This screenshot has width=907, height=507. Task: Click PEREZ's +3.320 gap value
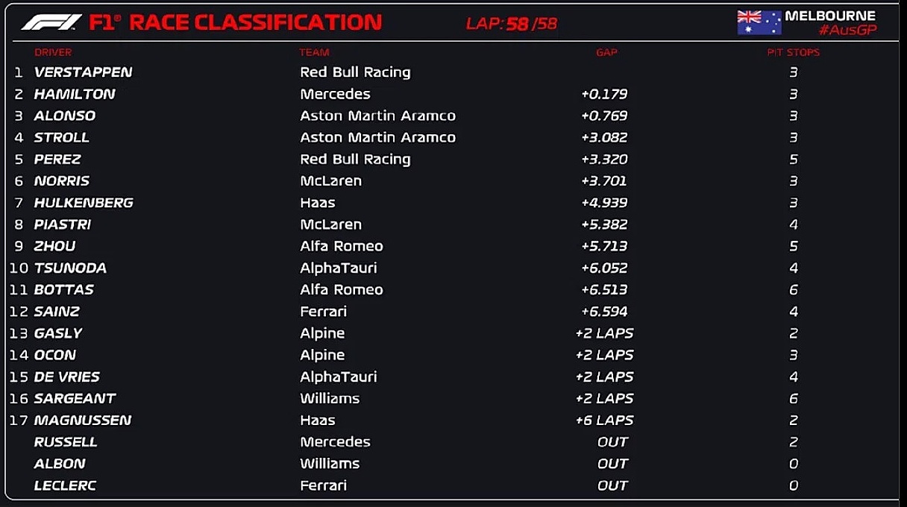click(604, 159)
